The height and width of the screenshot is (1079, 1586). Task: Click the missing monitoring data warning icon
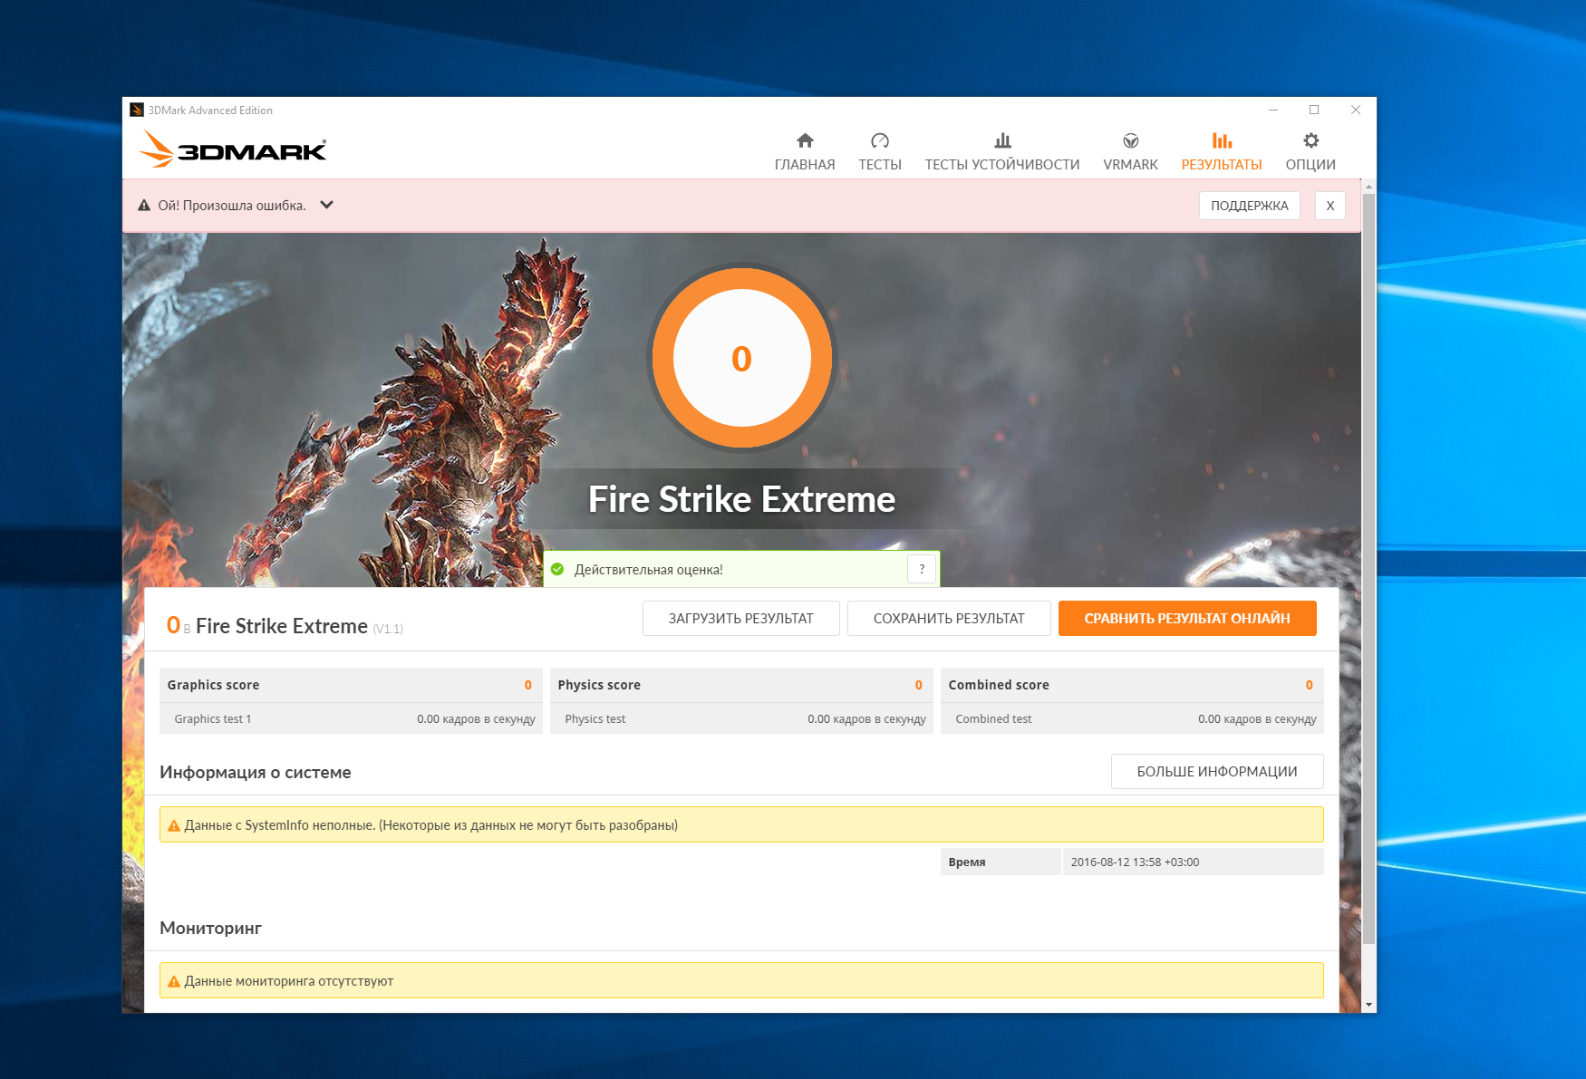pyautogui.click(x=174, y=981)
